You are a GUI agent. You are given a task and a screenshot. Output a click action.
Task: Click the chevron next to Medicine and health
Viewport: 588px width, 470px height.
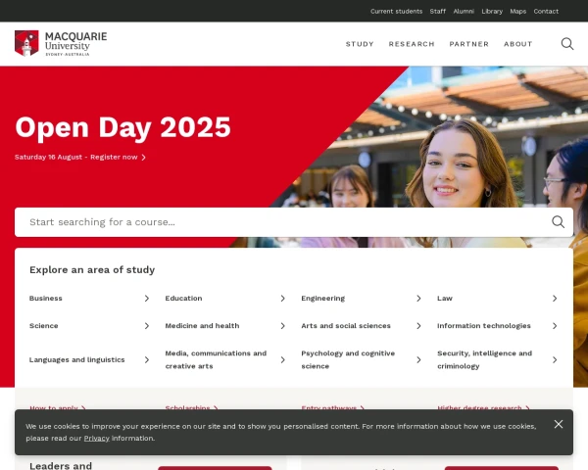point(283,326)
